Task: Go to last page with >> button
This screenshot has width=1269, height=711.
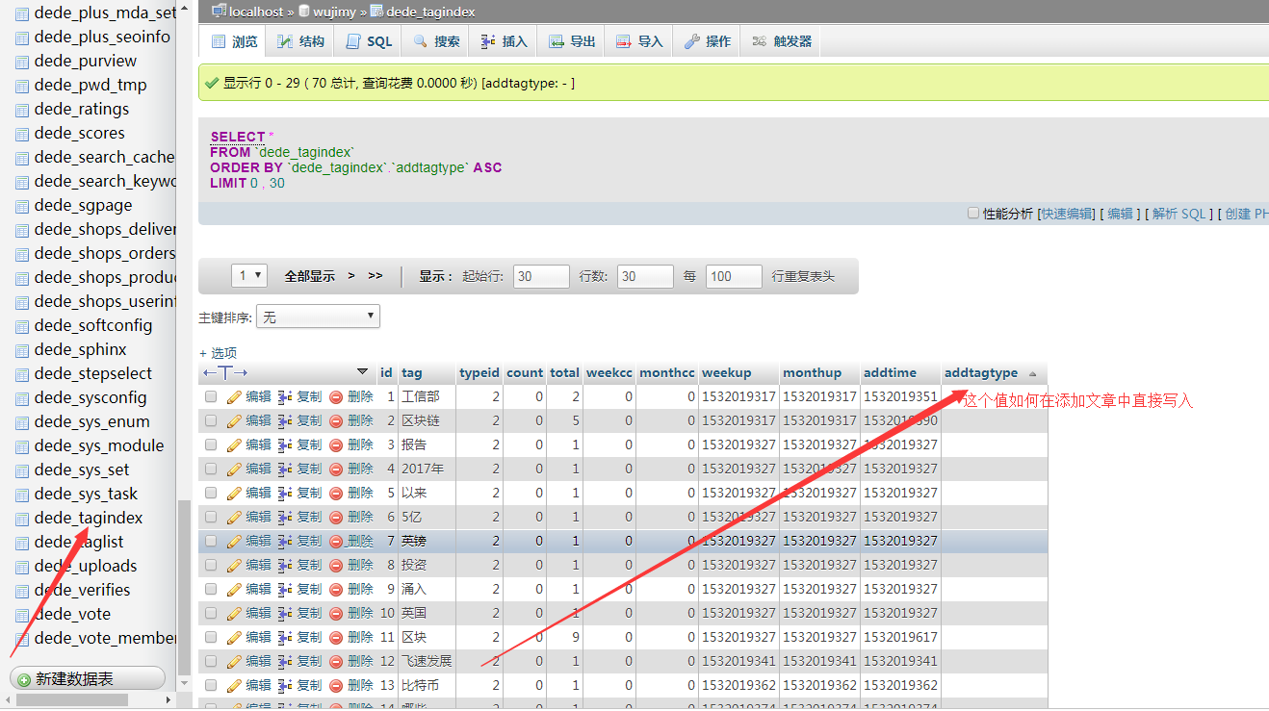Action: (375, 276)
